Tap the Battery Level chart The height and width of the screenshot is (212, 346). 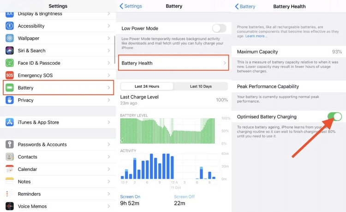coord(171,131)
